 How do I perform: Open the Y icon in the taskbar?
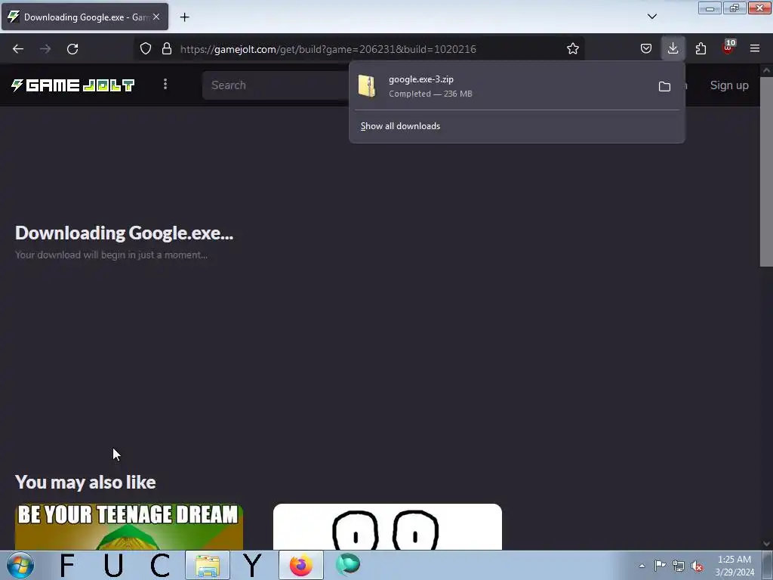252,565
